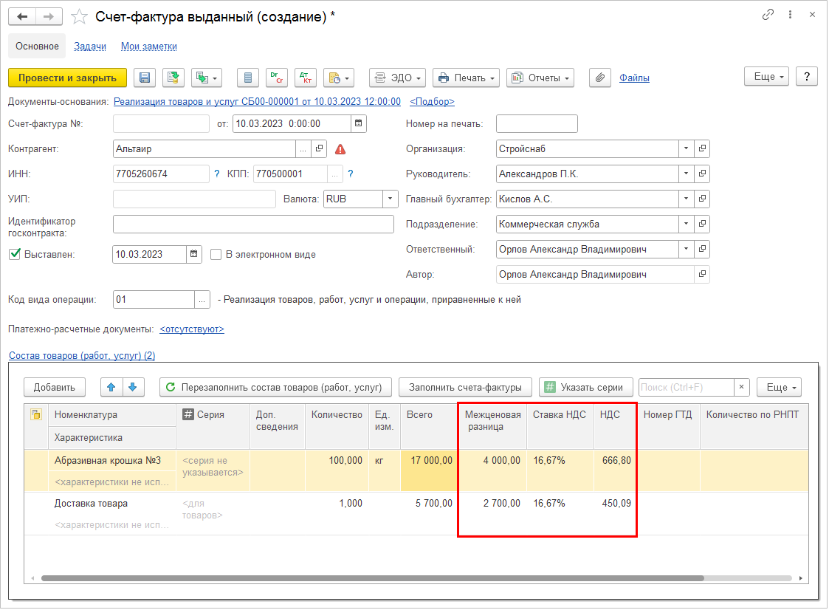The image size is (829, 610).
Task: Open the Организация dropdown list
Action: click(x=686, y=149)
